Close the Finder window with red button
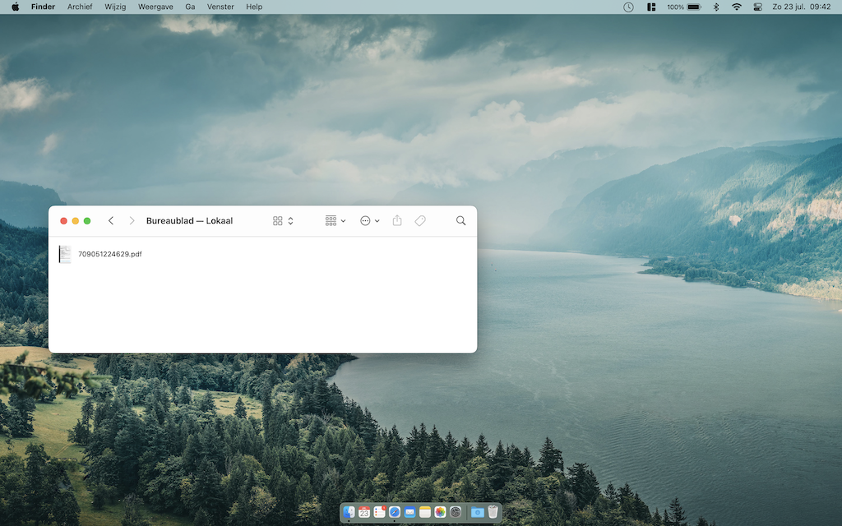842x526 pixels. pos(63,220)
